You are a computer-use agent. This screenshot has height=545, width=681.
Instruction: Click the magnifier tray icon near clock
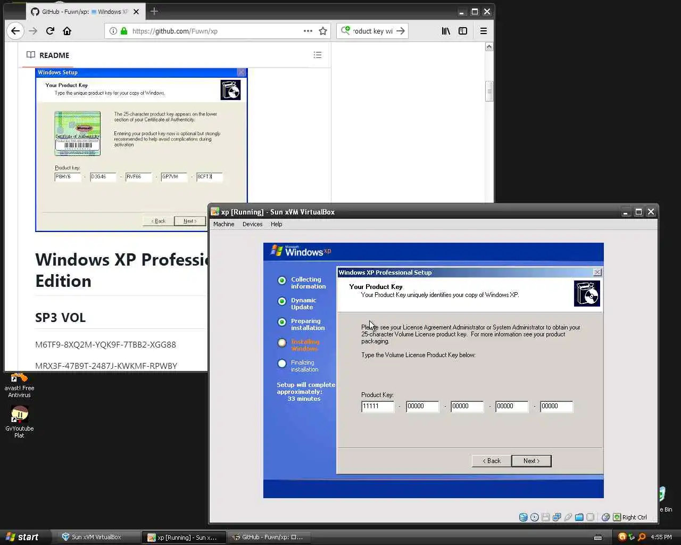[642, 537]
